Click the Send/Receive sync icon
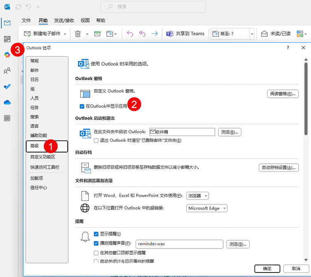 pos(18,7)
